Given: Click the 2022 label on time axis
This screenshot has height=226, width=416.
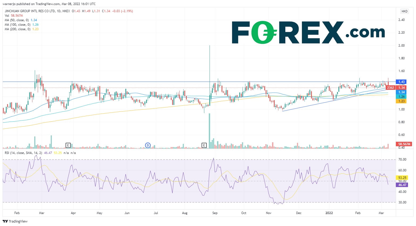Looking at the screenshot, I should click(329, 213).
